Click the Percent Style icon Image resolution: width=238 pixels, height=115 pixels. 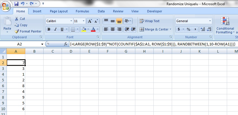[x=188, y=29]
